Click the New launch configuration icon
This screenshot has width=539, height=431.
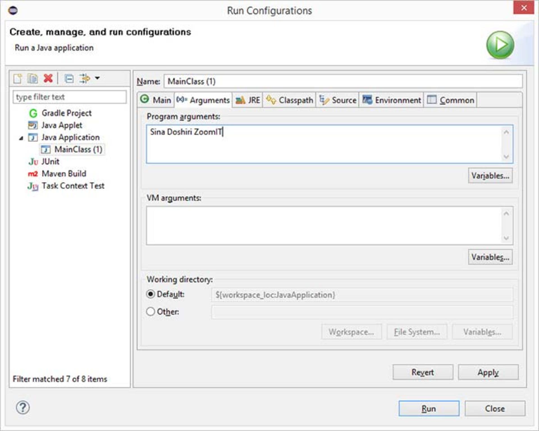point(18,79)
